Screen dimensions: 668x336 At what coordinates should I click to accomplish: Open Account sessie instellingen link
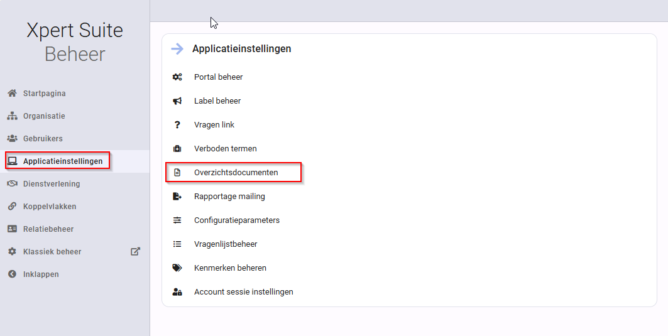[x=243, y=291]
